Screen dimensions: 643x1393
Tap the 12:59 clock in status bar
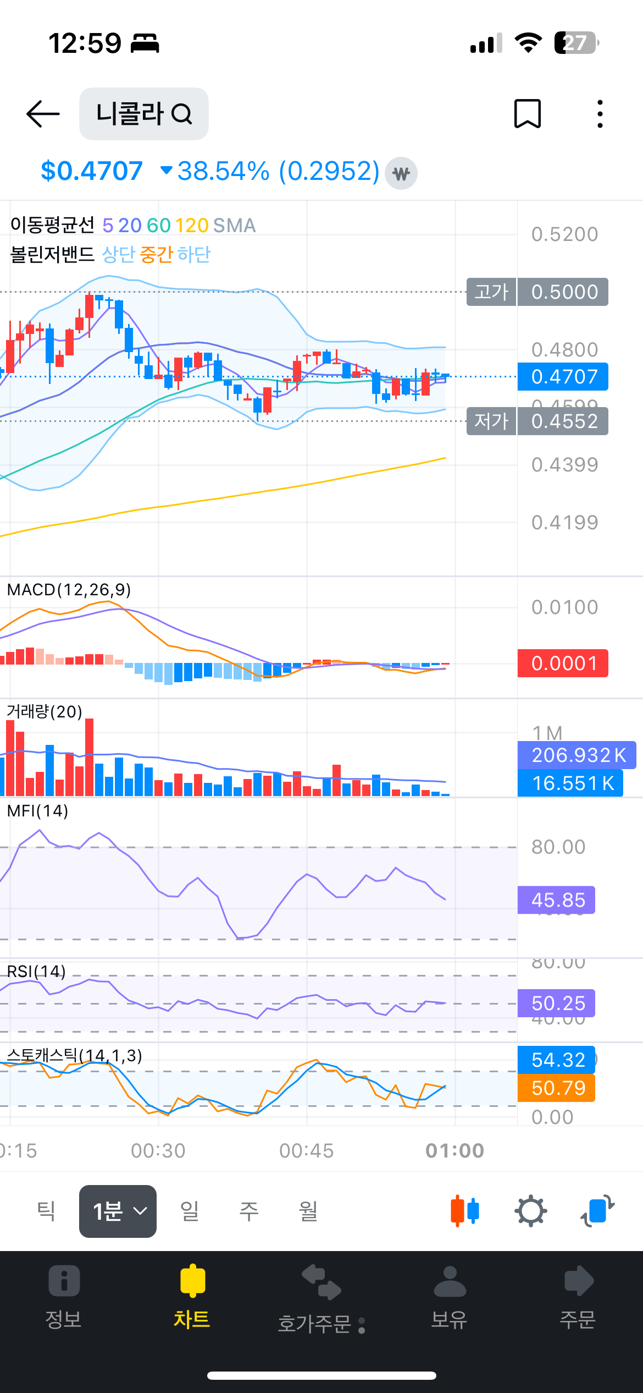[x=85, y=43]
